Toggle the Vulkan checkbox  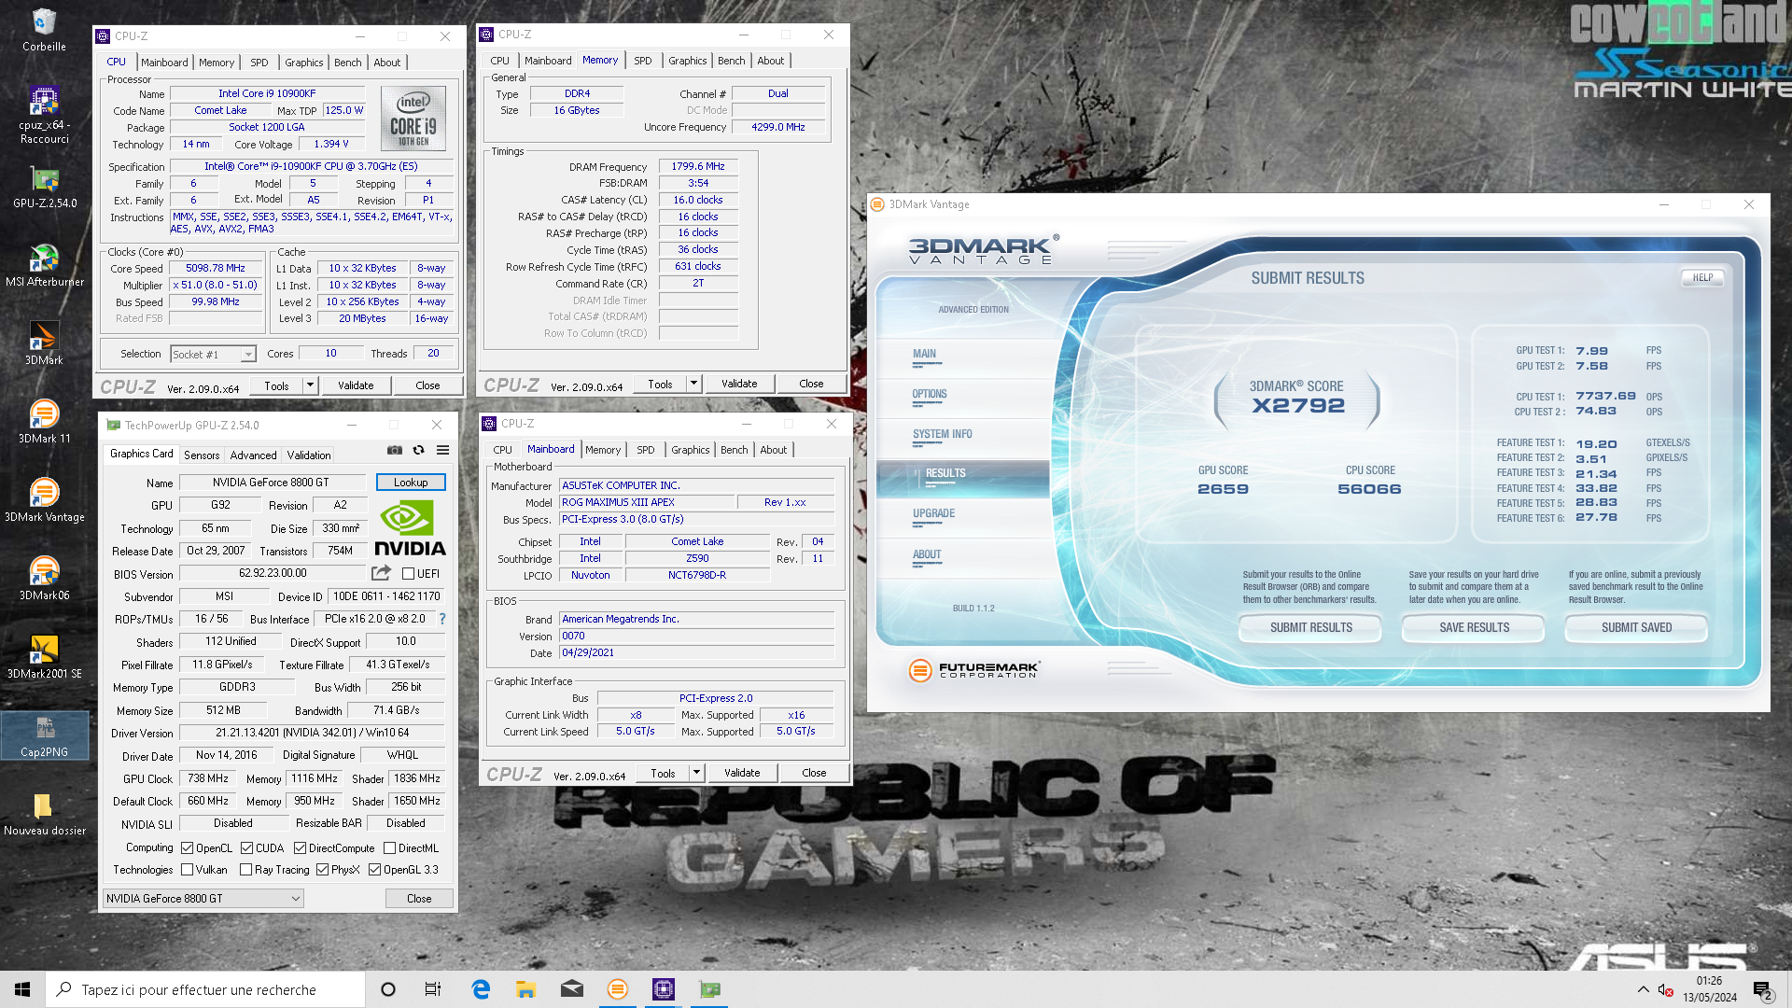coord(188,870)
